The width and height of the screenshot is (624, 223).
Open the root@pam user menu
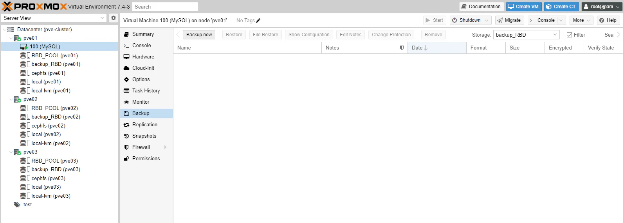tap(602, 7)
